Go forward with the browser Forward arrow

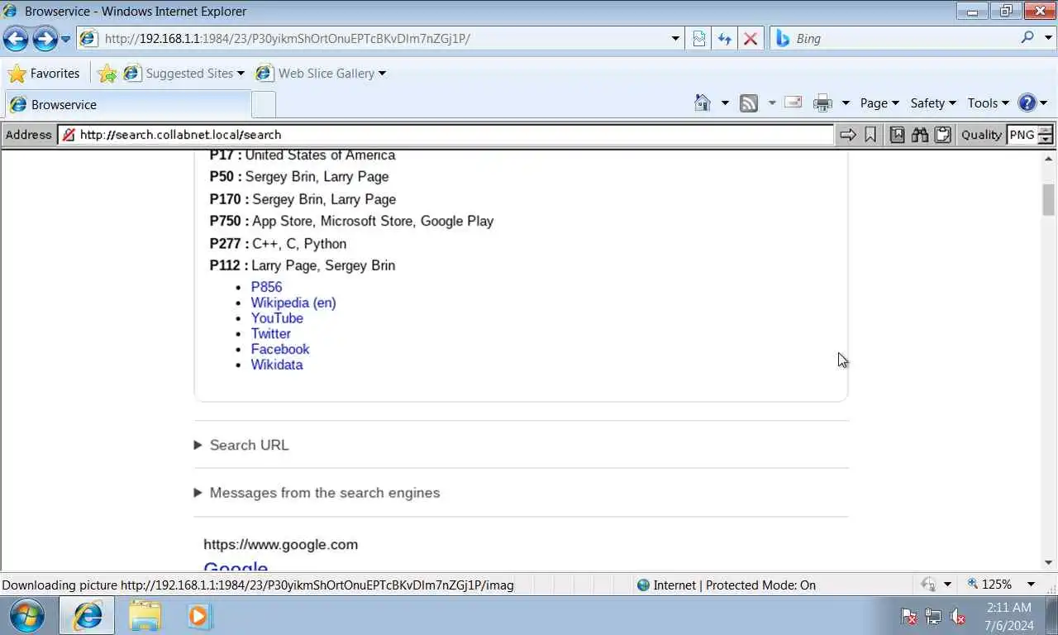(45, 38)
